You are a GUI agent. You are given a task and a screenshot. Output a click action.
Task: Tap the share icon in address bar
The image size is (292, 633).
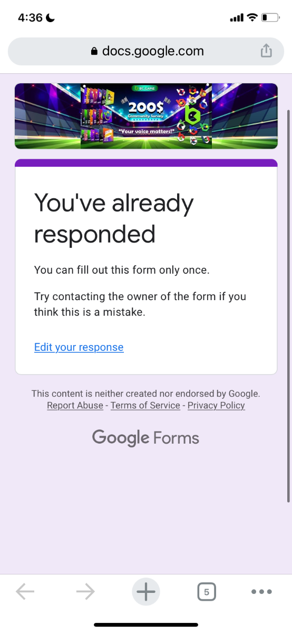267,51
